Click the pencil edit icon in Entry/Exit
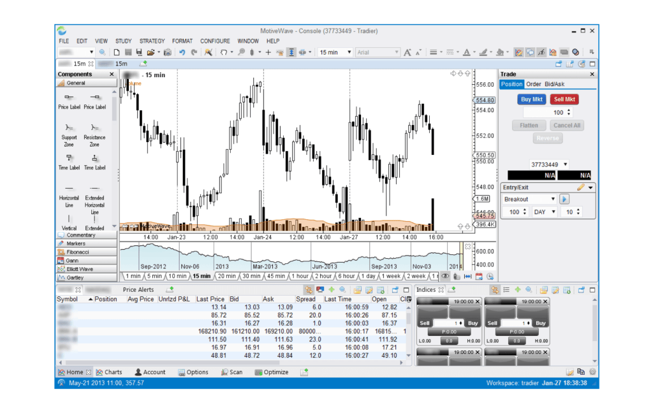Screen dimensions: 653x413 coord(581,187)
